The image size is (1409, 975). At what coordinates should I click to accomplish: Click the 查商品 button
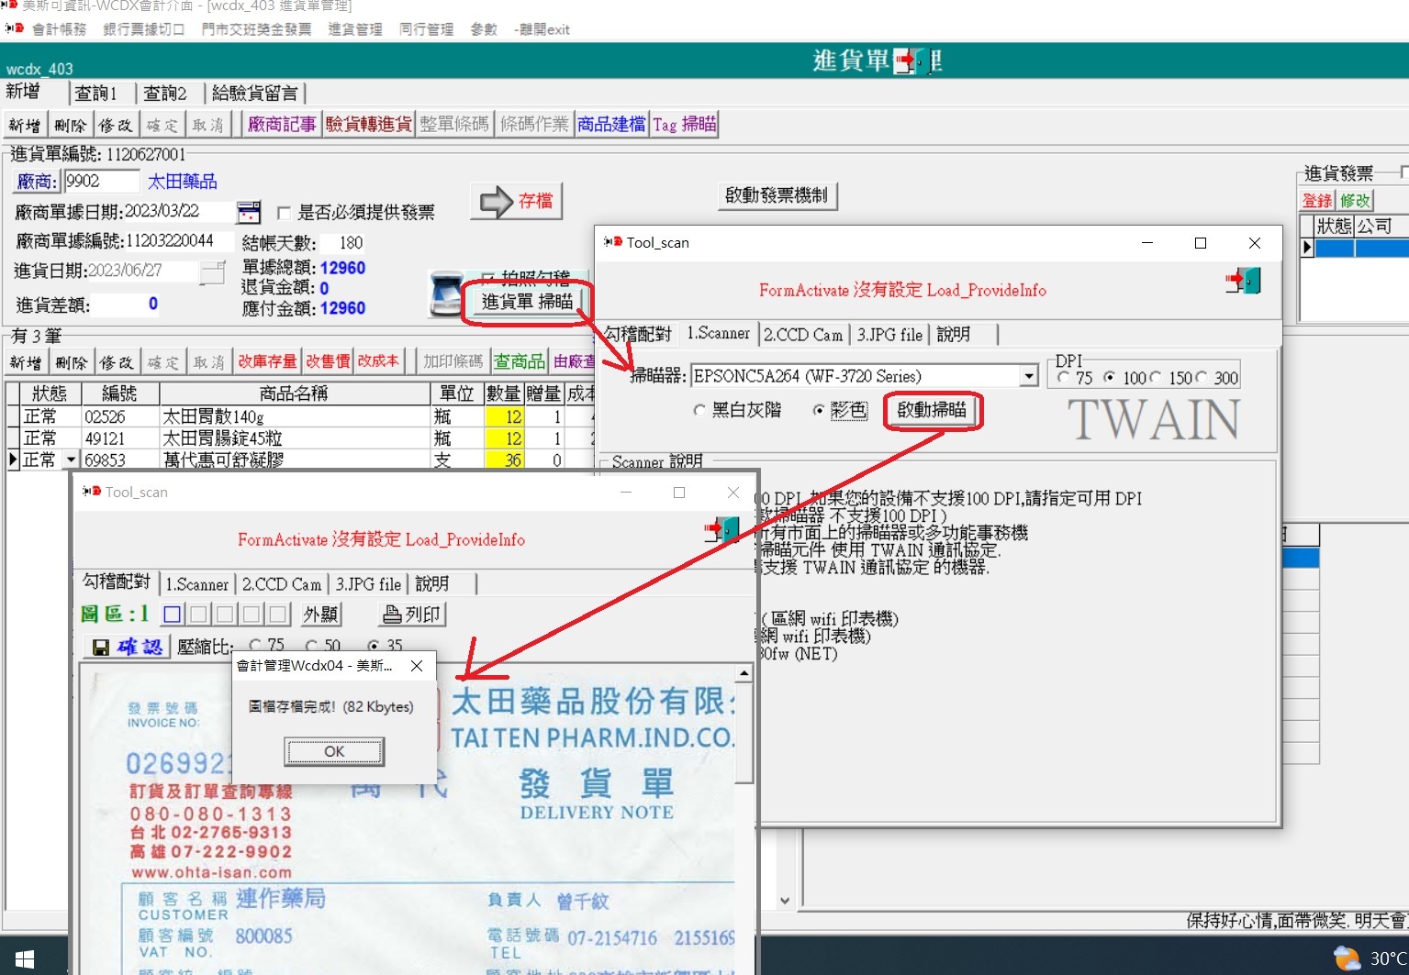(520, 362)
